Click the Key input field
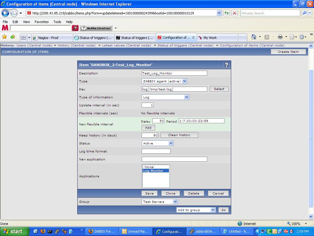The width and height of the screenshot is (314, 236). [174, 89]
